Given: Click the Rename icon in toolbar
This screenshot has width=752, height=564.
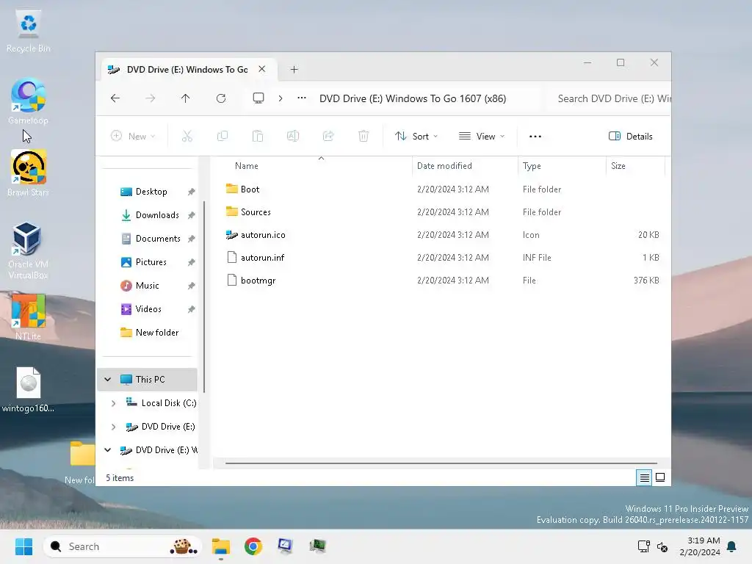Looking at the screenshot, I should (x=293, y=136).
